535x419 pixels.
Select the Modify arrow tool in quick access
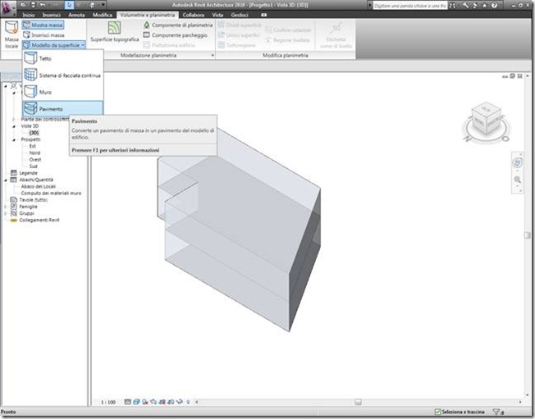point(69,5)
